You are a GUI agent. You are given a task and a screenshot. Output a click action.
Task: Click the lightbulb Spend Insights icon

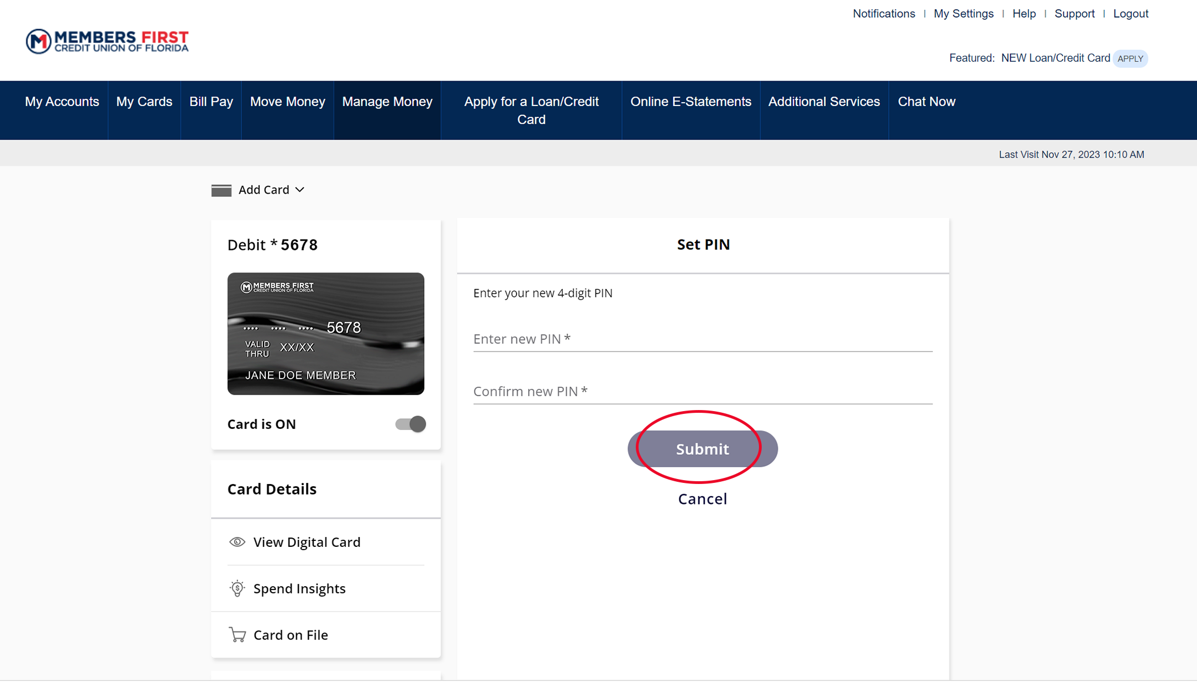(237, 588)
